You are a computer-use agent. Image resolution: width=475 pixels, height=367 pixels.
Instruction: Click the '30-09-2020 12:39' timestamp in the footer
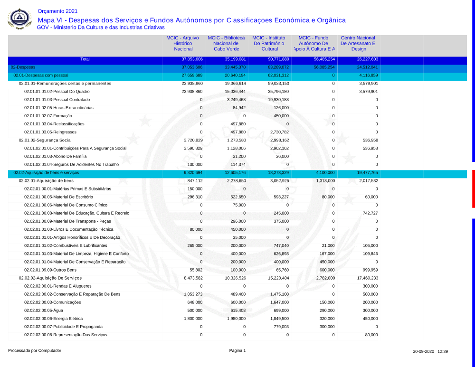pyautogui.click(x=430, y=351)
